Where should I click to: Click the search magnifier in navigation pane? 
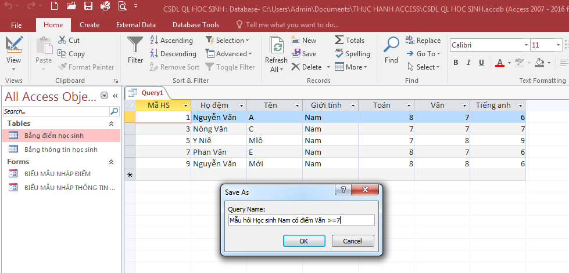pos(114,111)
